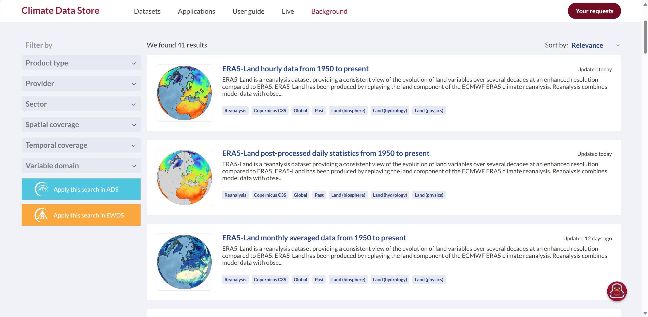Click the Your requests button
This screenshot has width=648, height=317.
click(x=594, y=11)
